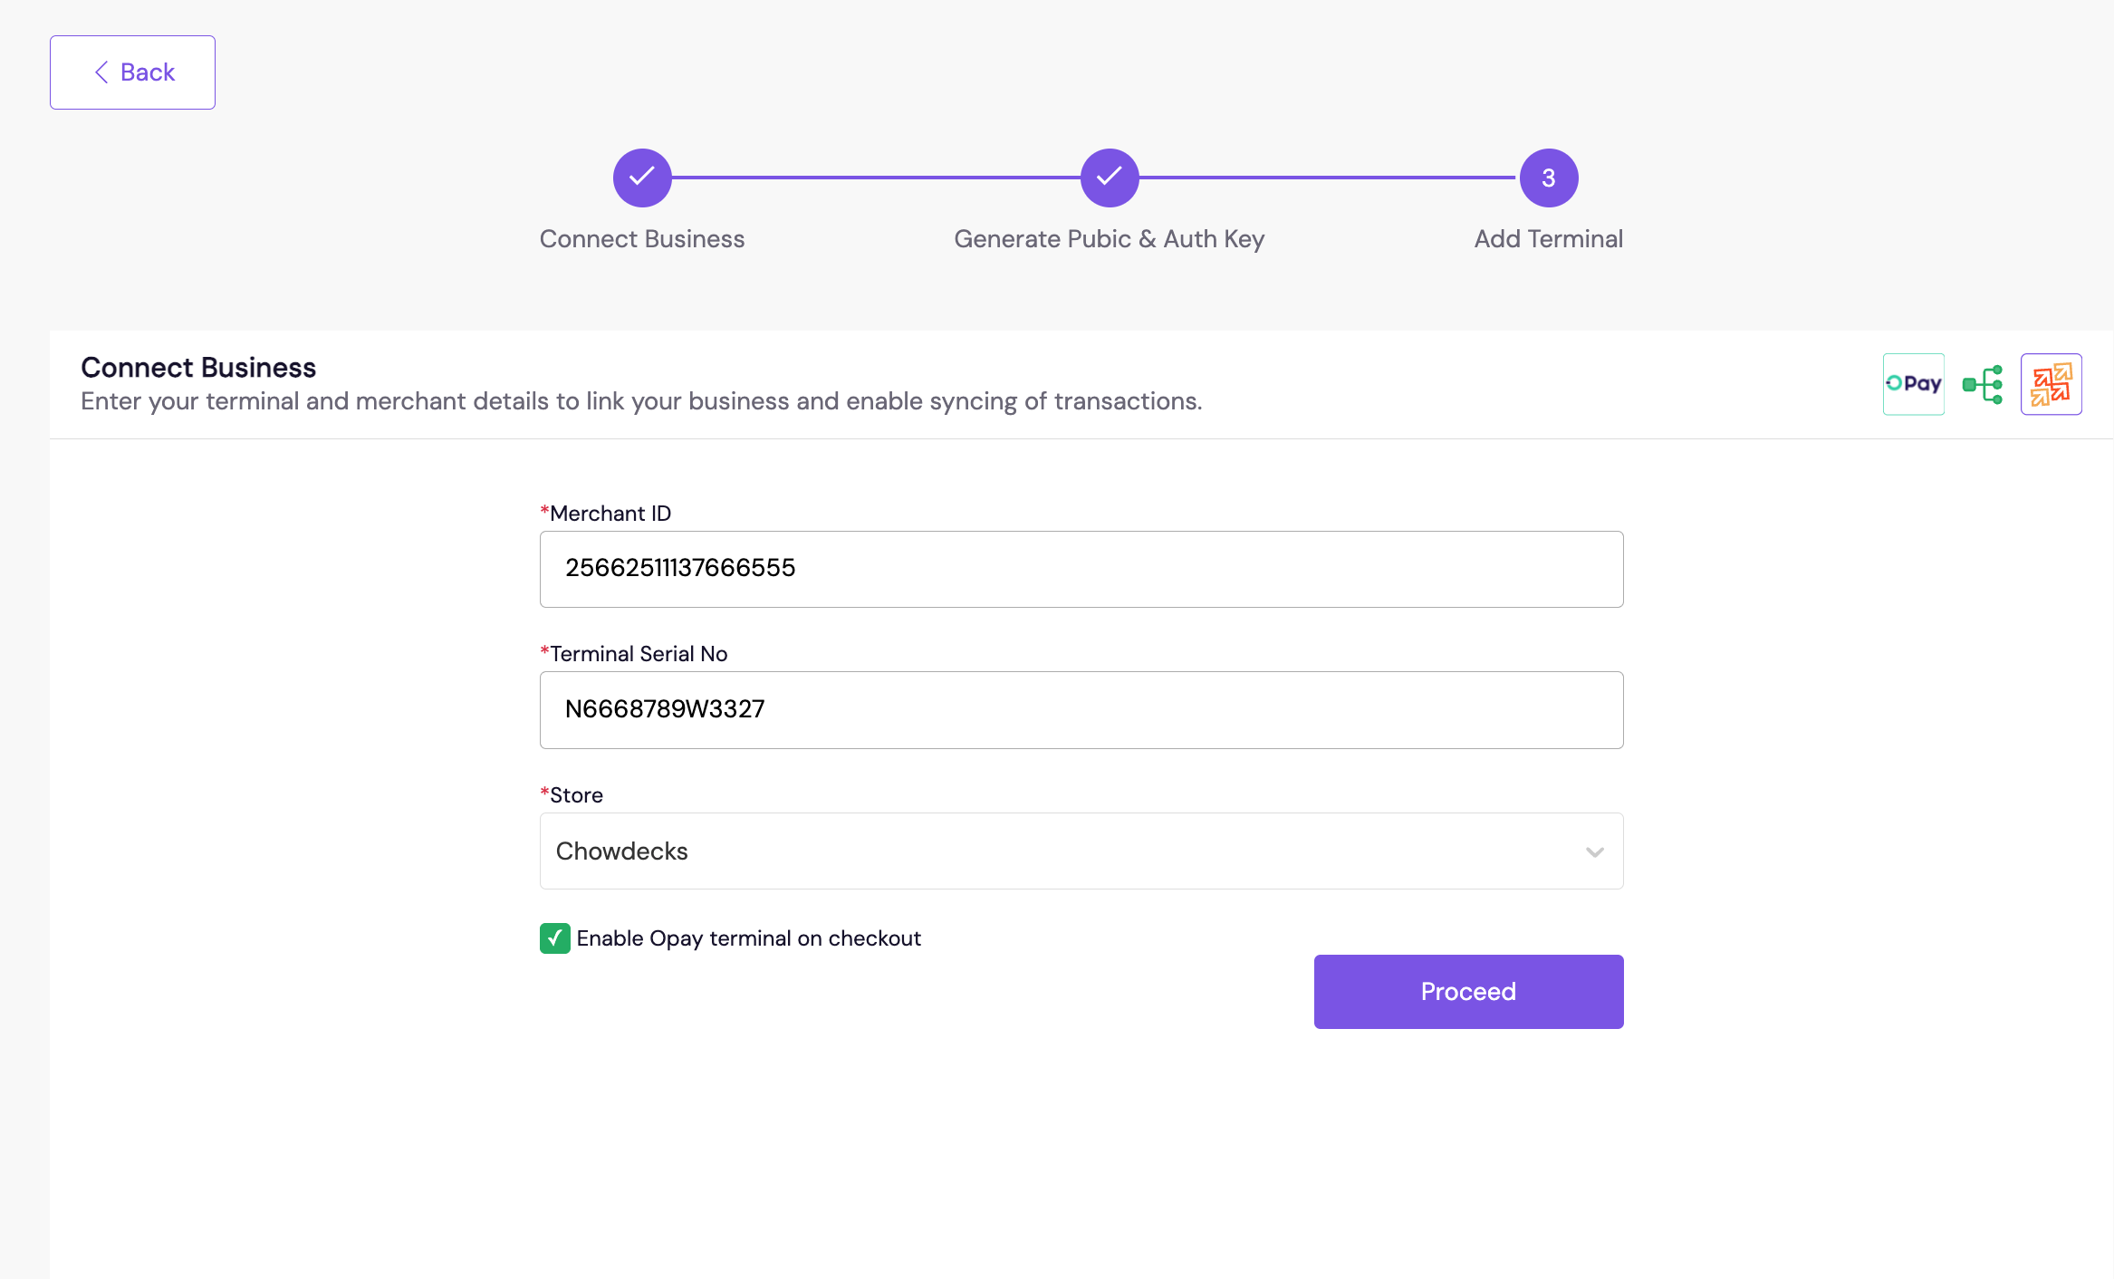
Task: Click the OPay logo icon
Action: pos(1913,384)
